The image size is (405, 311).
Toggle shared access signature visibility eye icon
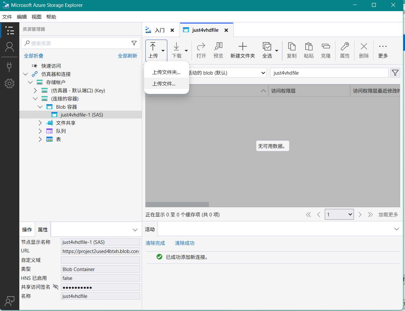(x=56, y=287)
